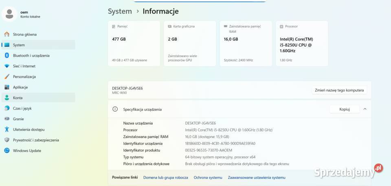This screenshot has width=391, height=186.
Task: Go to Strona główna menu item
Action: click(x=25, y=34)
